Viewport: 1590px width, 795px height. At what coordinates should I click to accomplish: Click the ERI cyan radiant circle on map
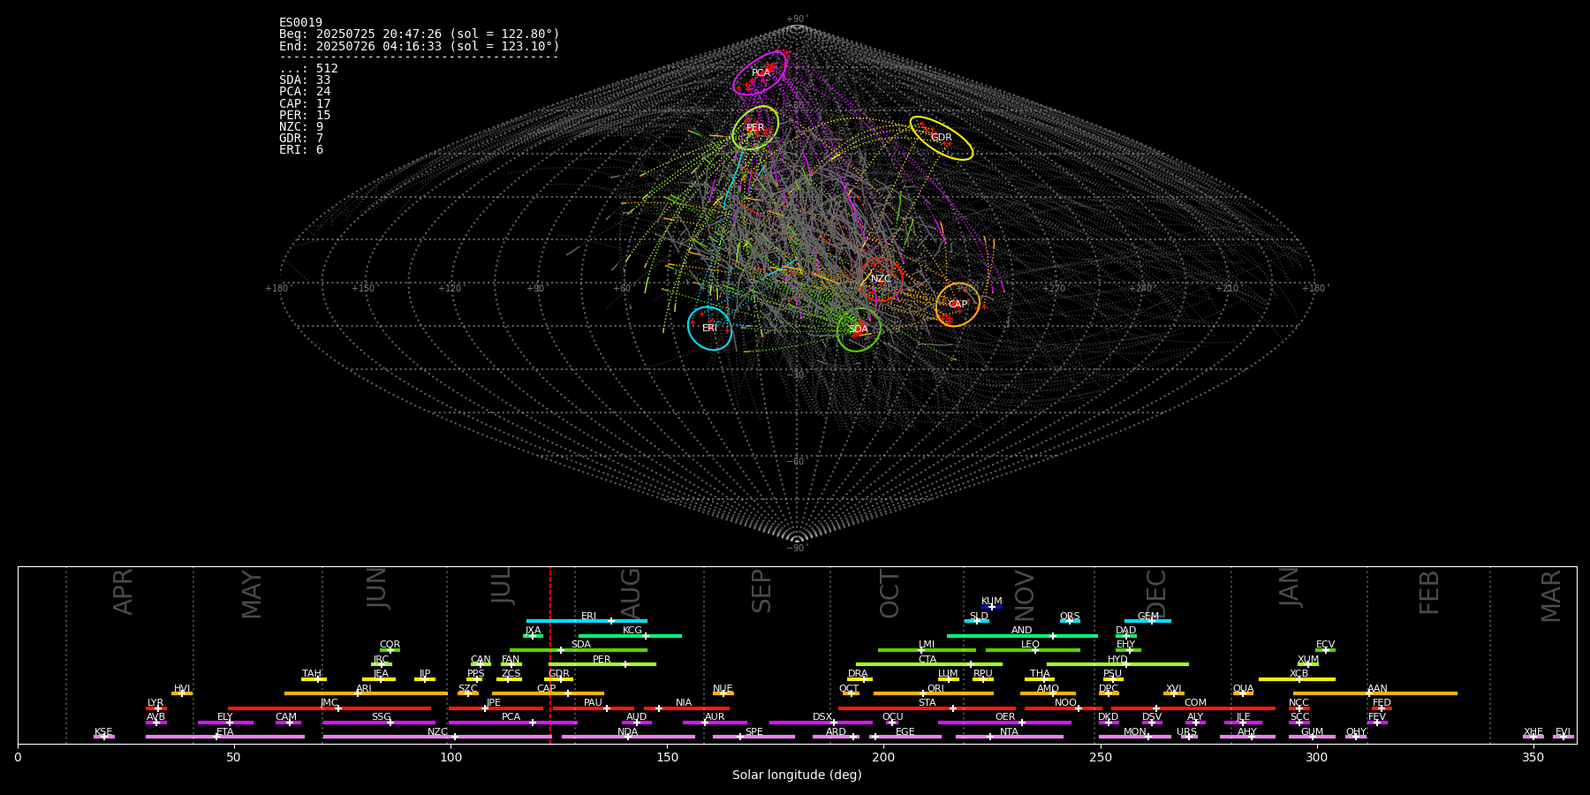click(710, 328)
